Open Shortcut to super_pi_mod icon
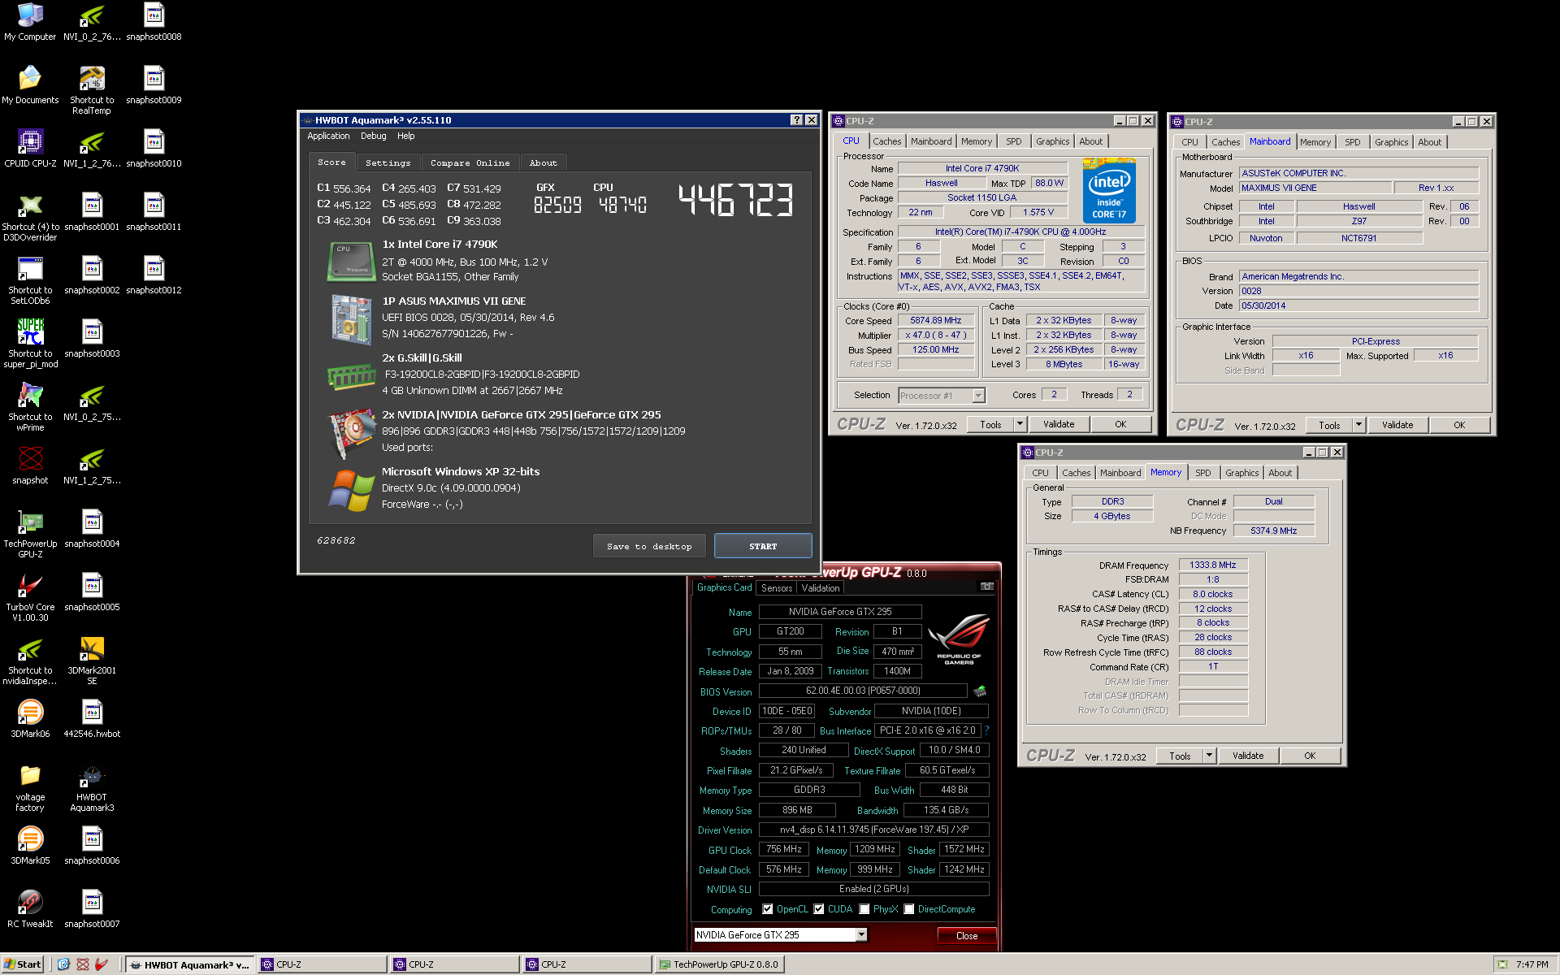 [30, 343]
